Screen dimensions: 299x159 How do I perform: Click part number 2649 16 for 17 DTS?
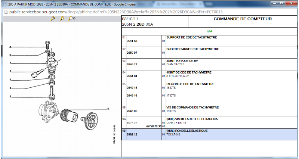pos(132,96)
